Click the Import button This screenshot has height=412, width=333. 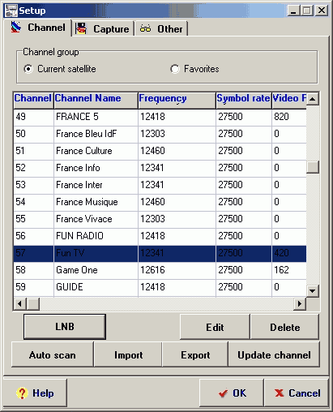(x=128, y=354)
